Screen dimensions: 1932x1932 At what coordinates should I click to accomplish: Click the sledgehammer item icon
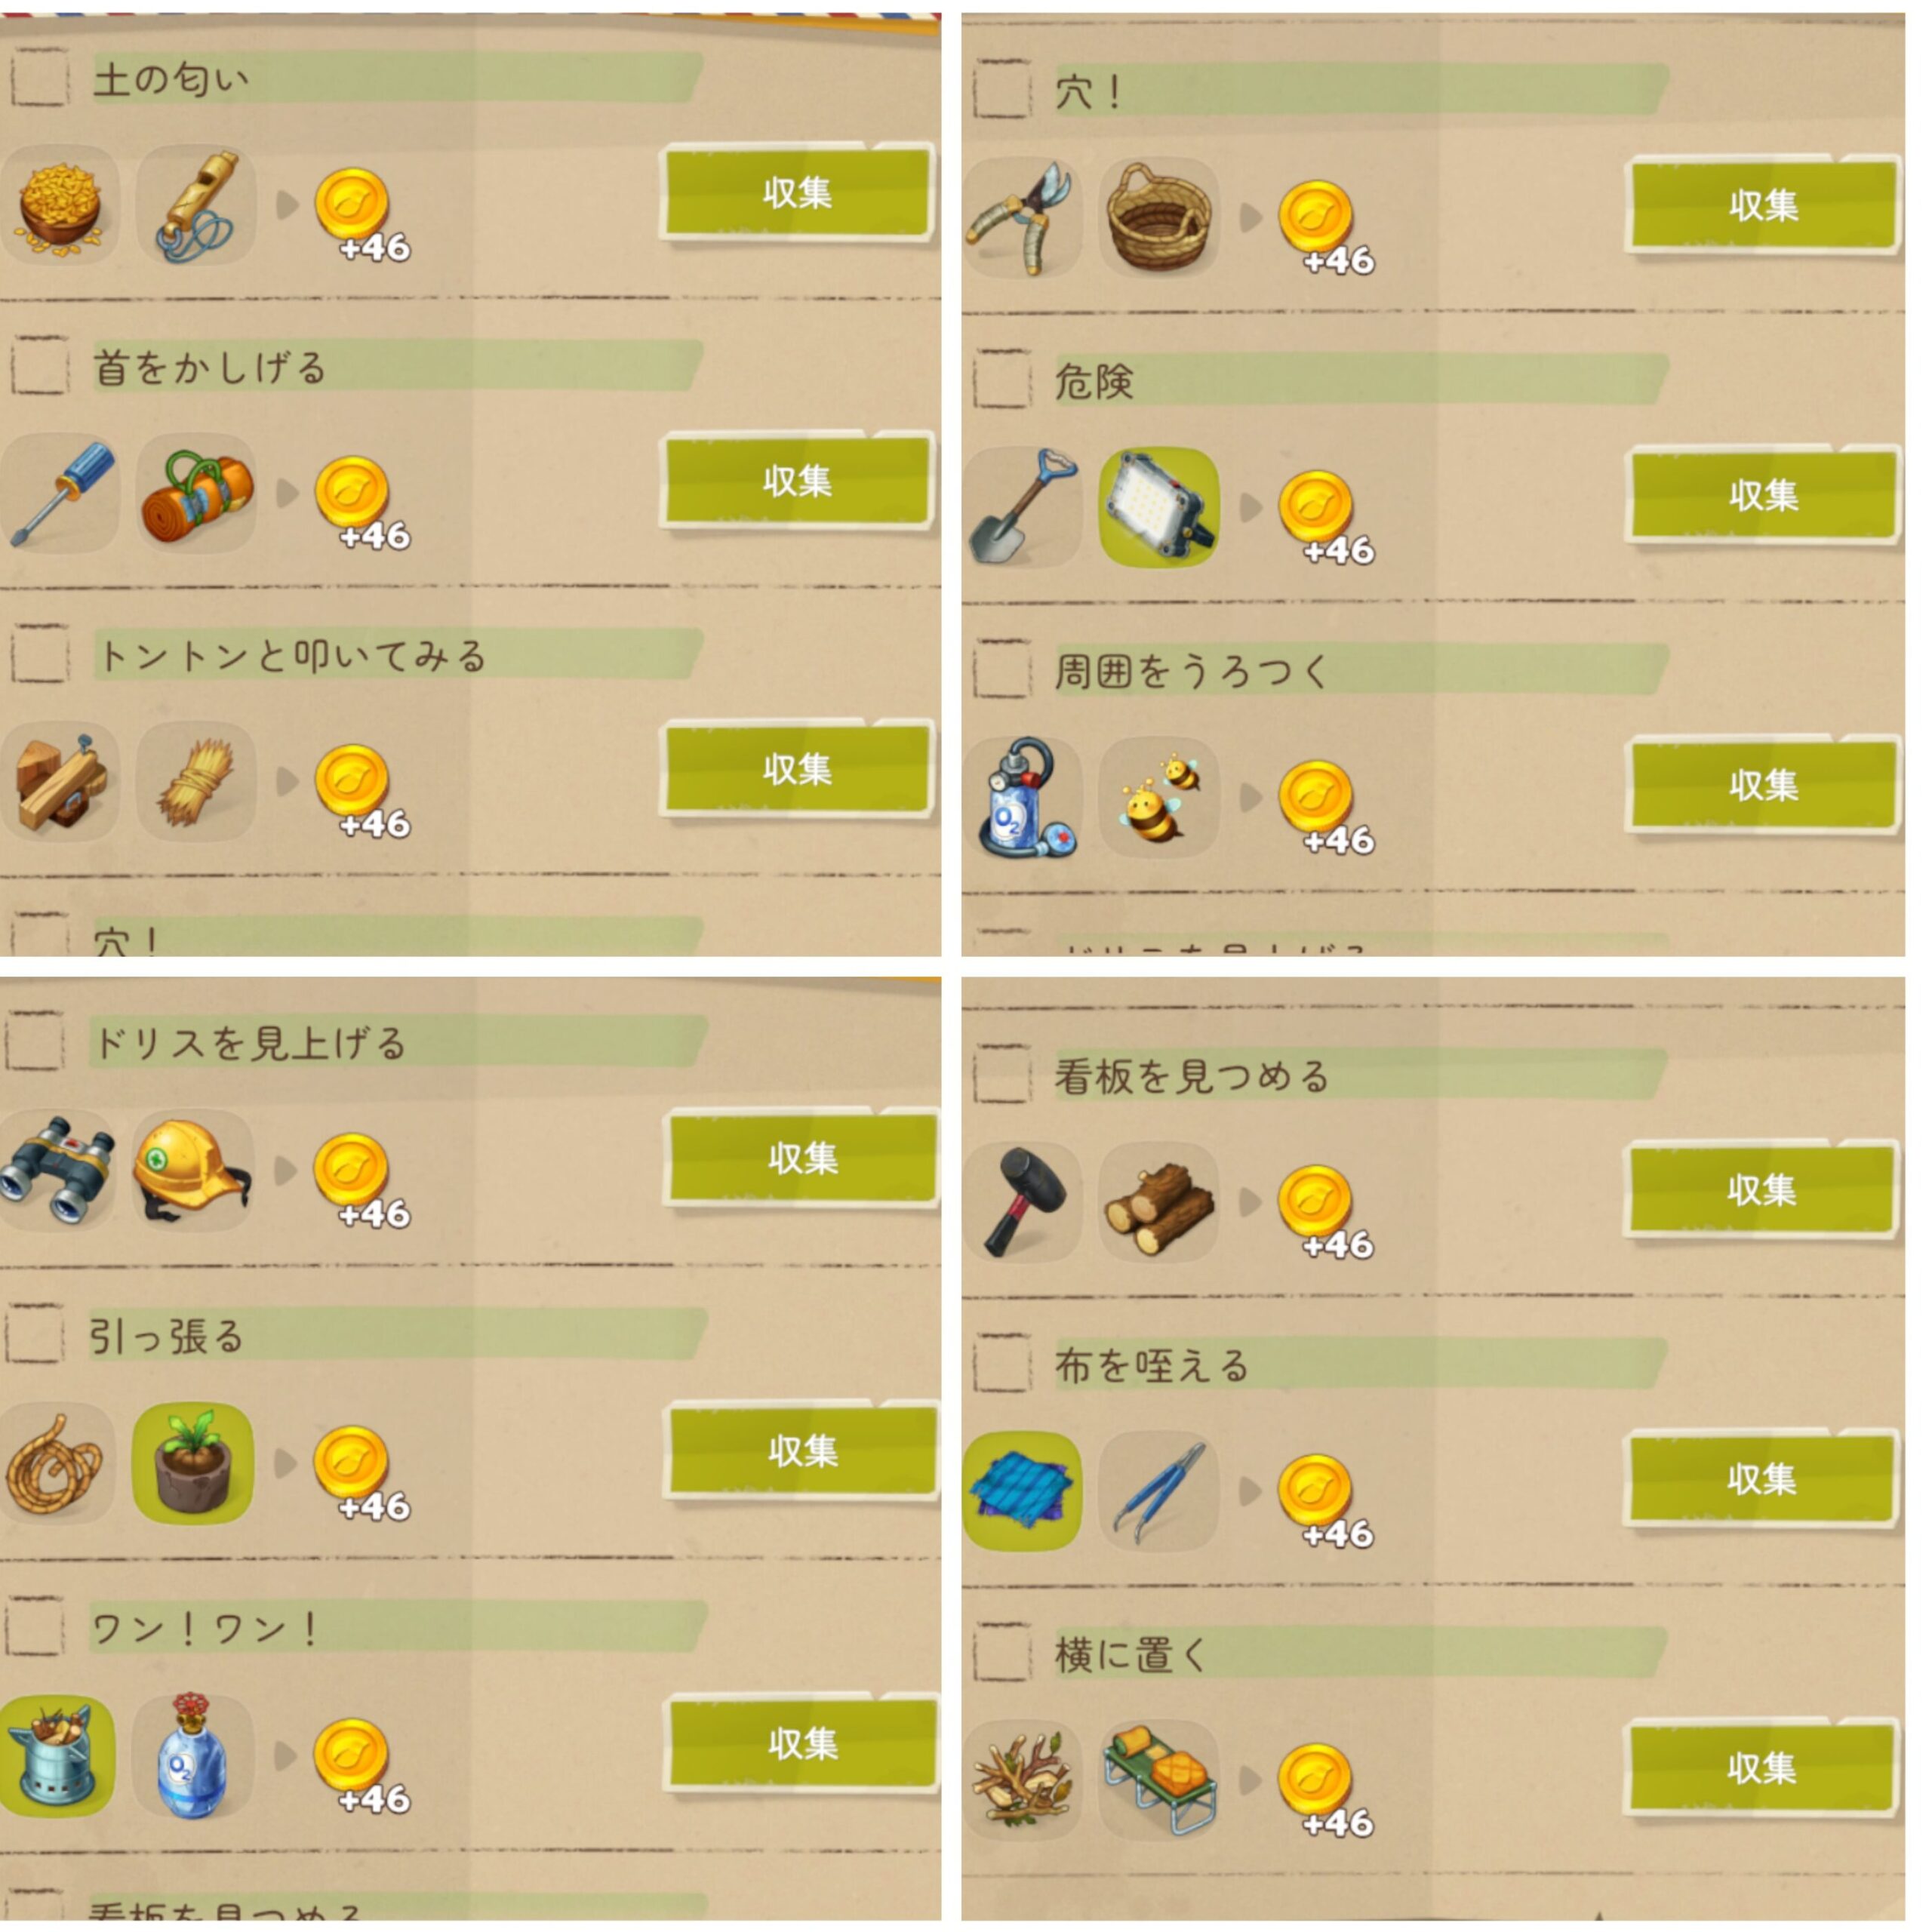point(1021,1202)
